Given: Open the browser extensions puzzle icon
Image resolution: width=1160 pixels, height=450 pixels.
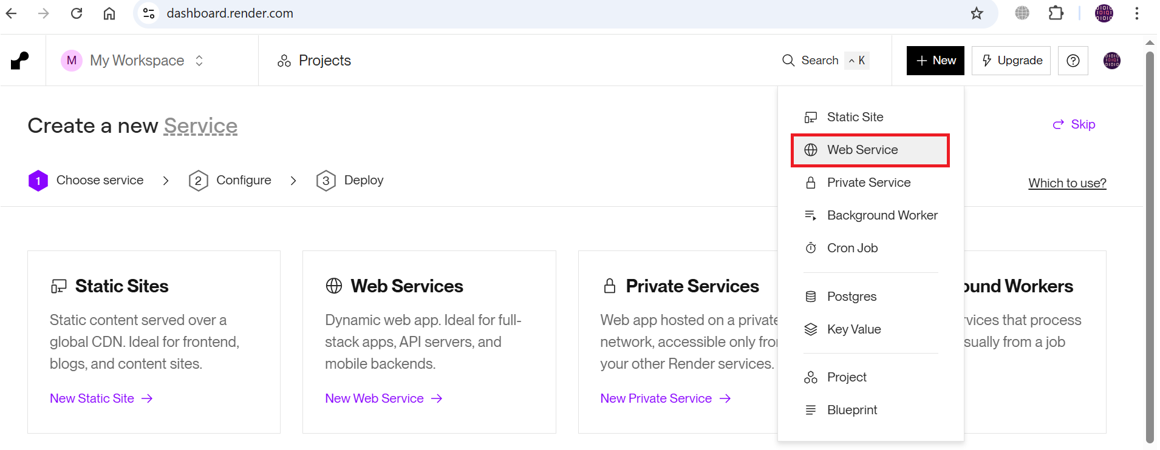Looking at the screenshot, I should (x=1056, y=13).
